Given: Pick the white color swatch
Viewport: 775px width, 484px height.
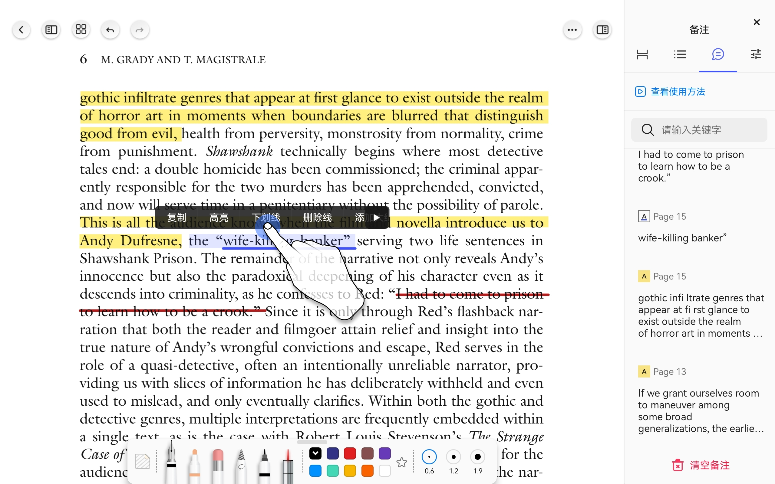Looking at the screenshot, I should tap(384, 471).
